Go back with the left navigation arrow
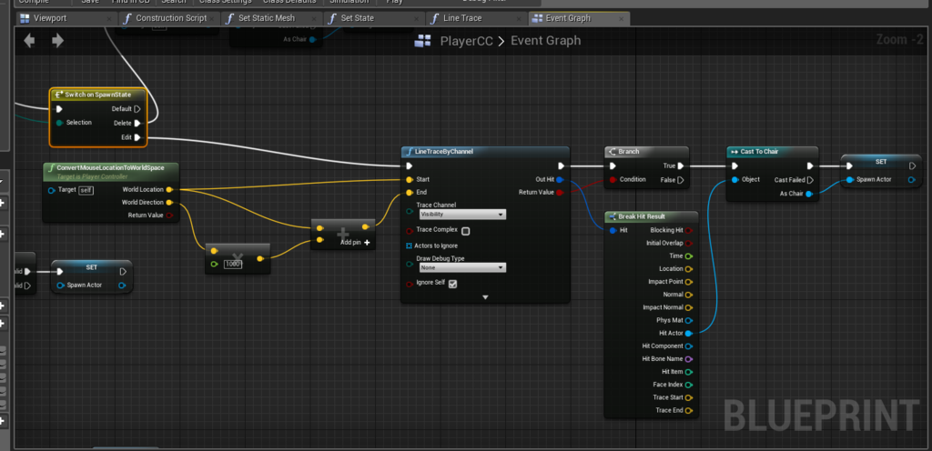The width and height of the screenshot is (932, 451). point(29,40)
